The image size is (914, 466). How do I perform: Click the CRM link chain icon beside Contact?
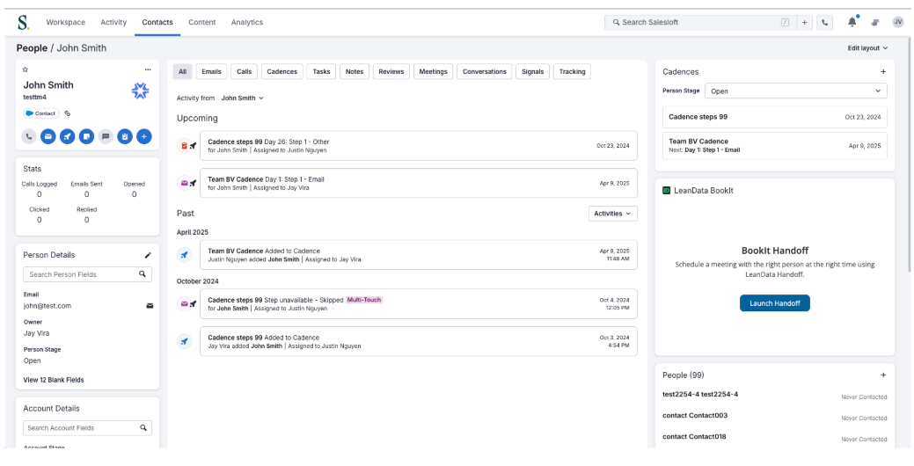[67, 113]
